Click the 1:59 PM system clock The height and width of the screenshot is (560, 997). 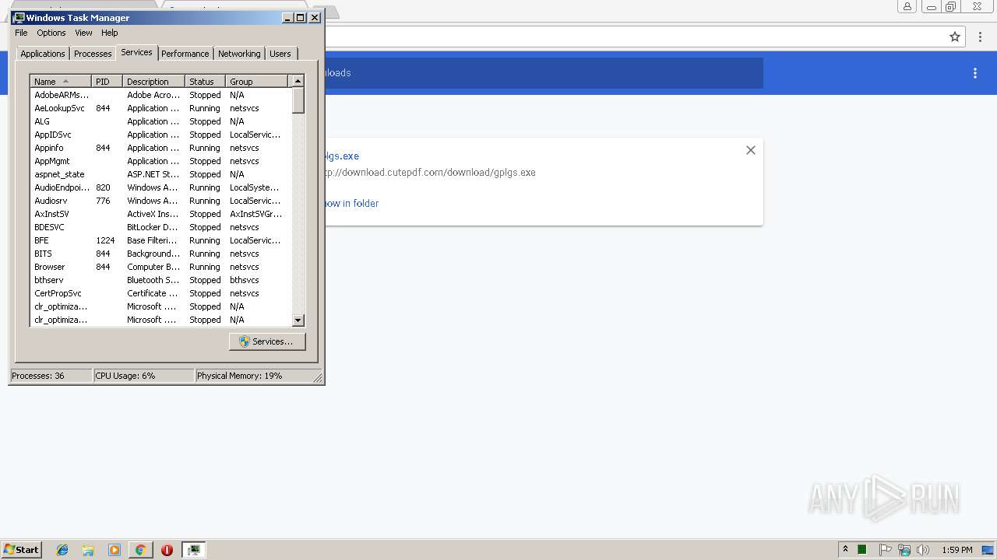[x=957, y=550]
